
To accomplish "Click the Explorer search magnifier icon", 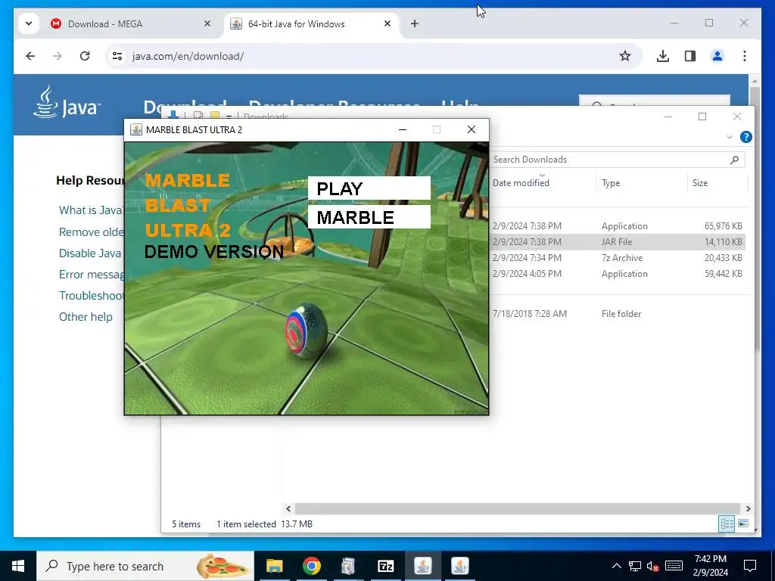I will tap(734, 160).
